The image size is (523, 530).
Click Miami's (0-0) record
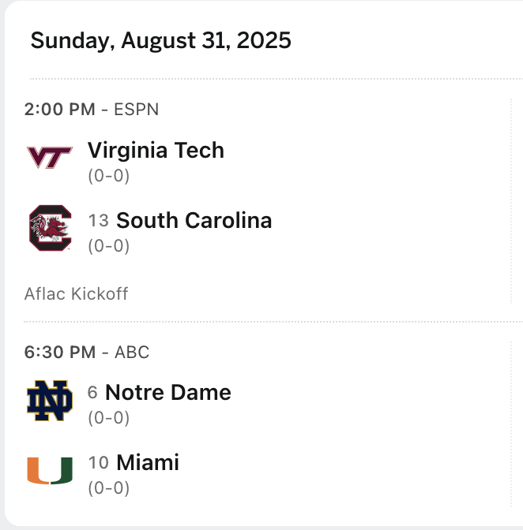[108, 487]
